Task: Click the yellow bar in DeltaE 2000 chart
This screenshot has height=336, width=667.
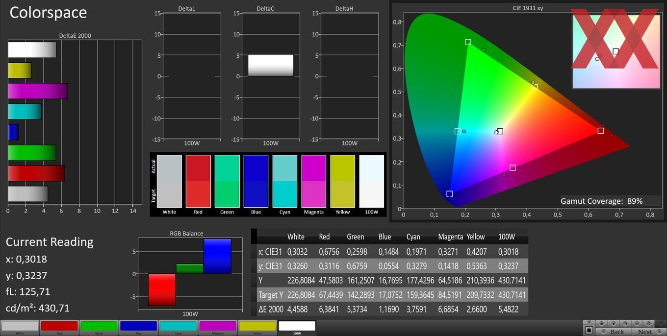Action: (x=20, y=71)
